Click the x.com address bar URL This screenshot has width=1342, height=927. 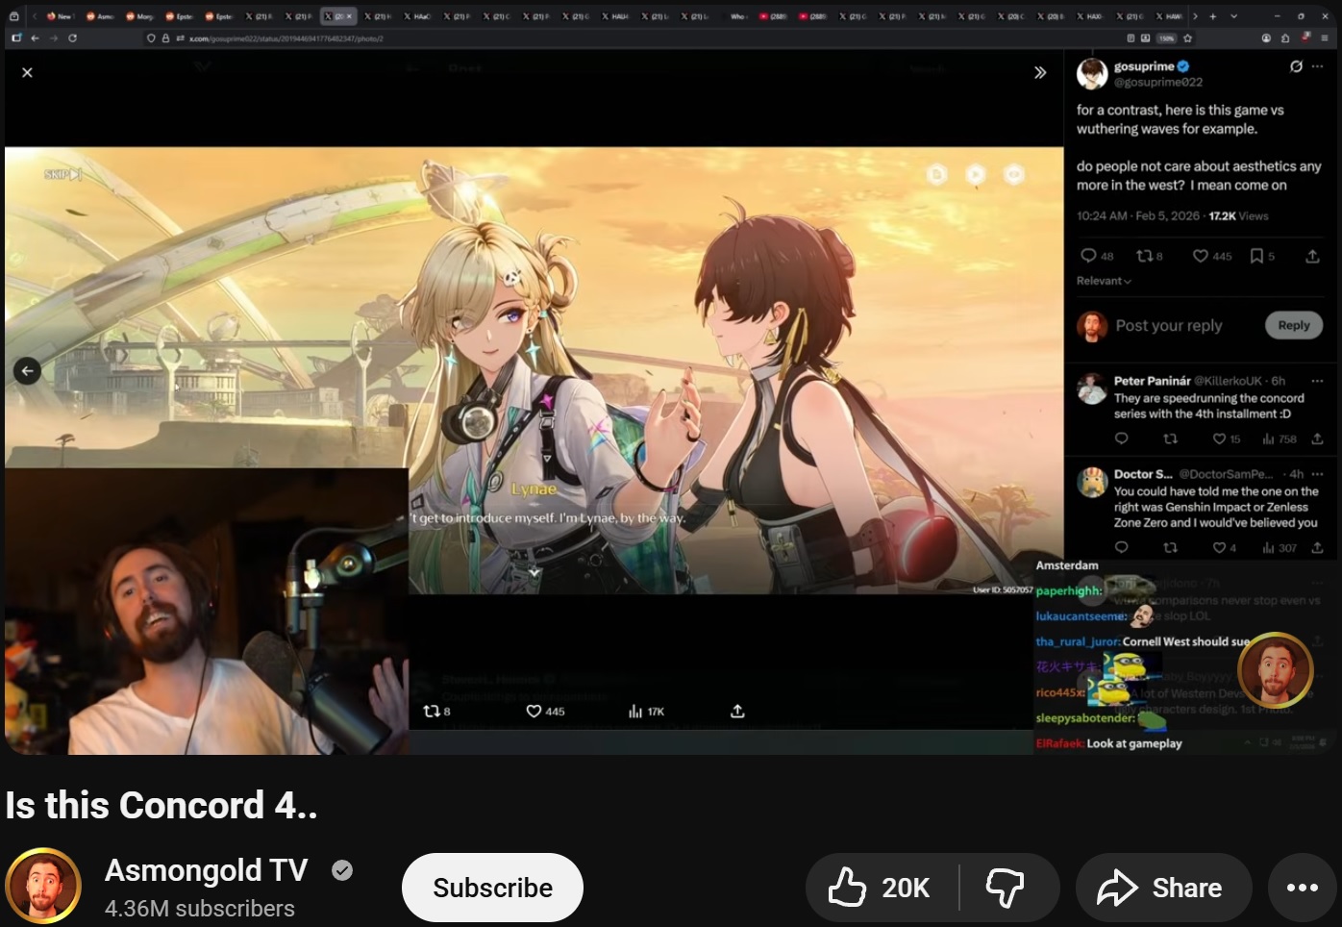point(286,38)
